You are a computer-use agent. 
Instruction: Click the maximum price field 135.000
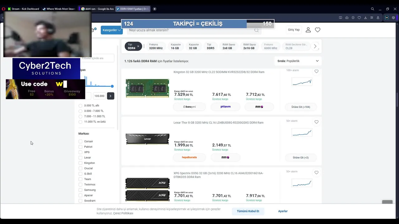pyautogui.click(x=99, y=96)
